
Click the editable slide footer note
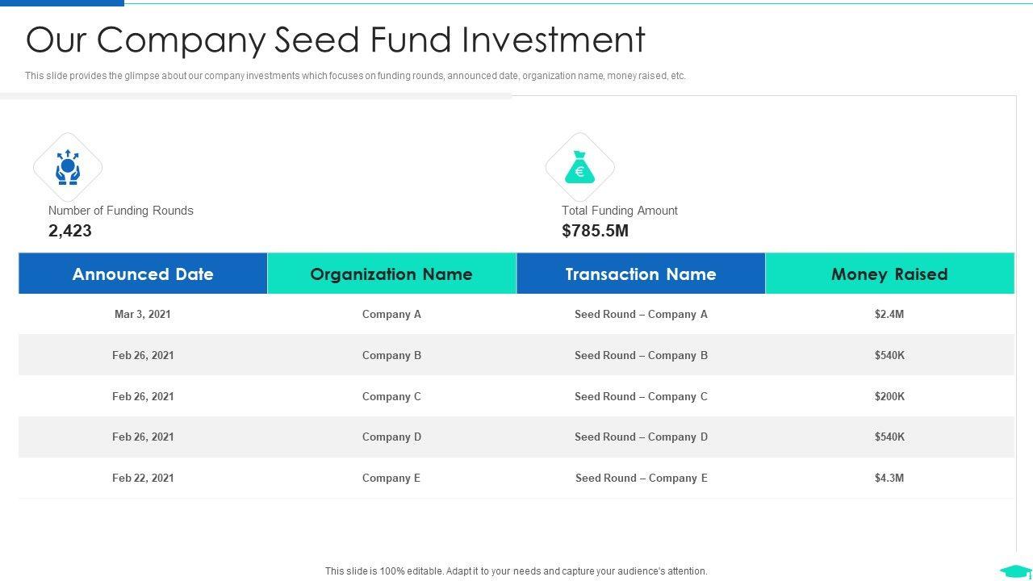click(x=516, y=571)
